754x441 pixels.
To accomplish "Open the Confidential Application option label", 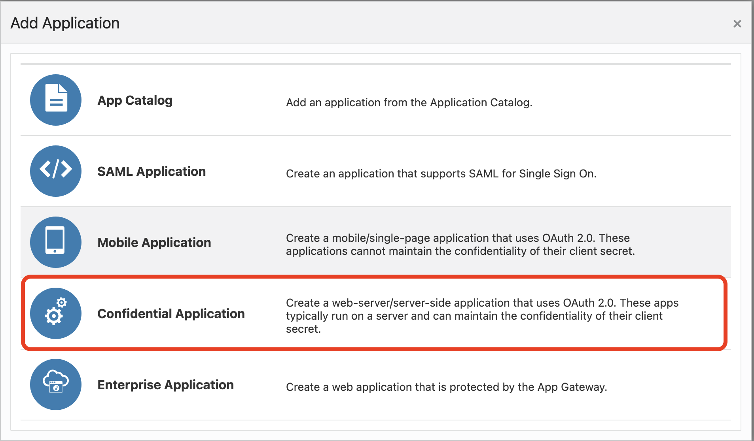I will click(171, 314).
